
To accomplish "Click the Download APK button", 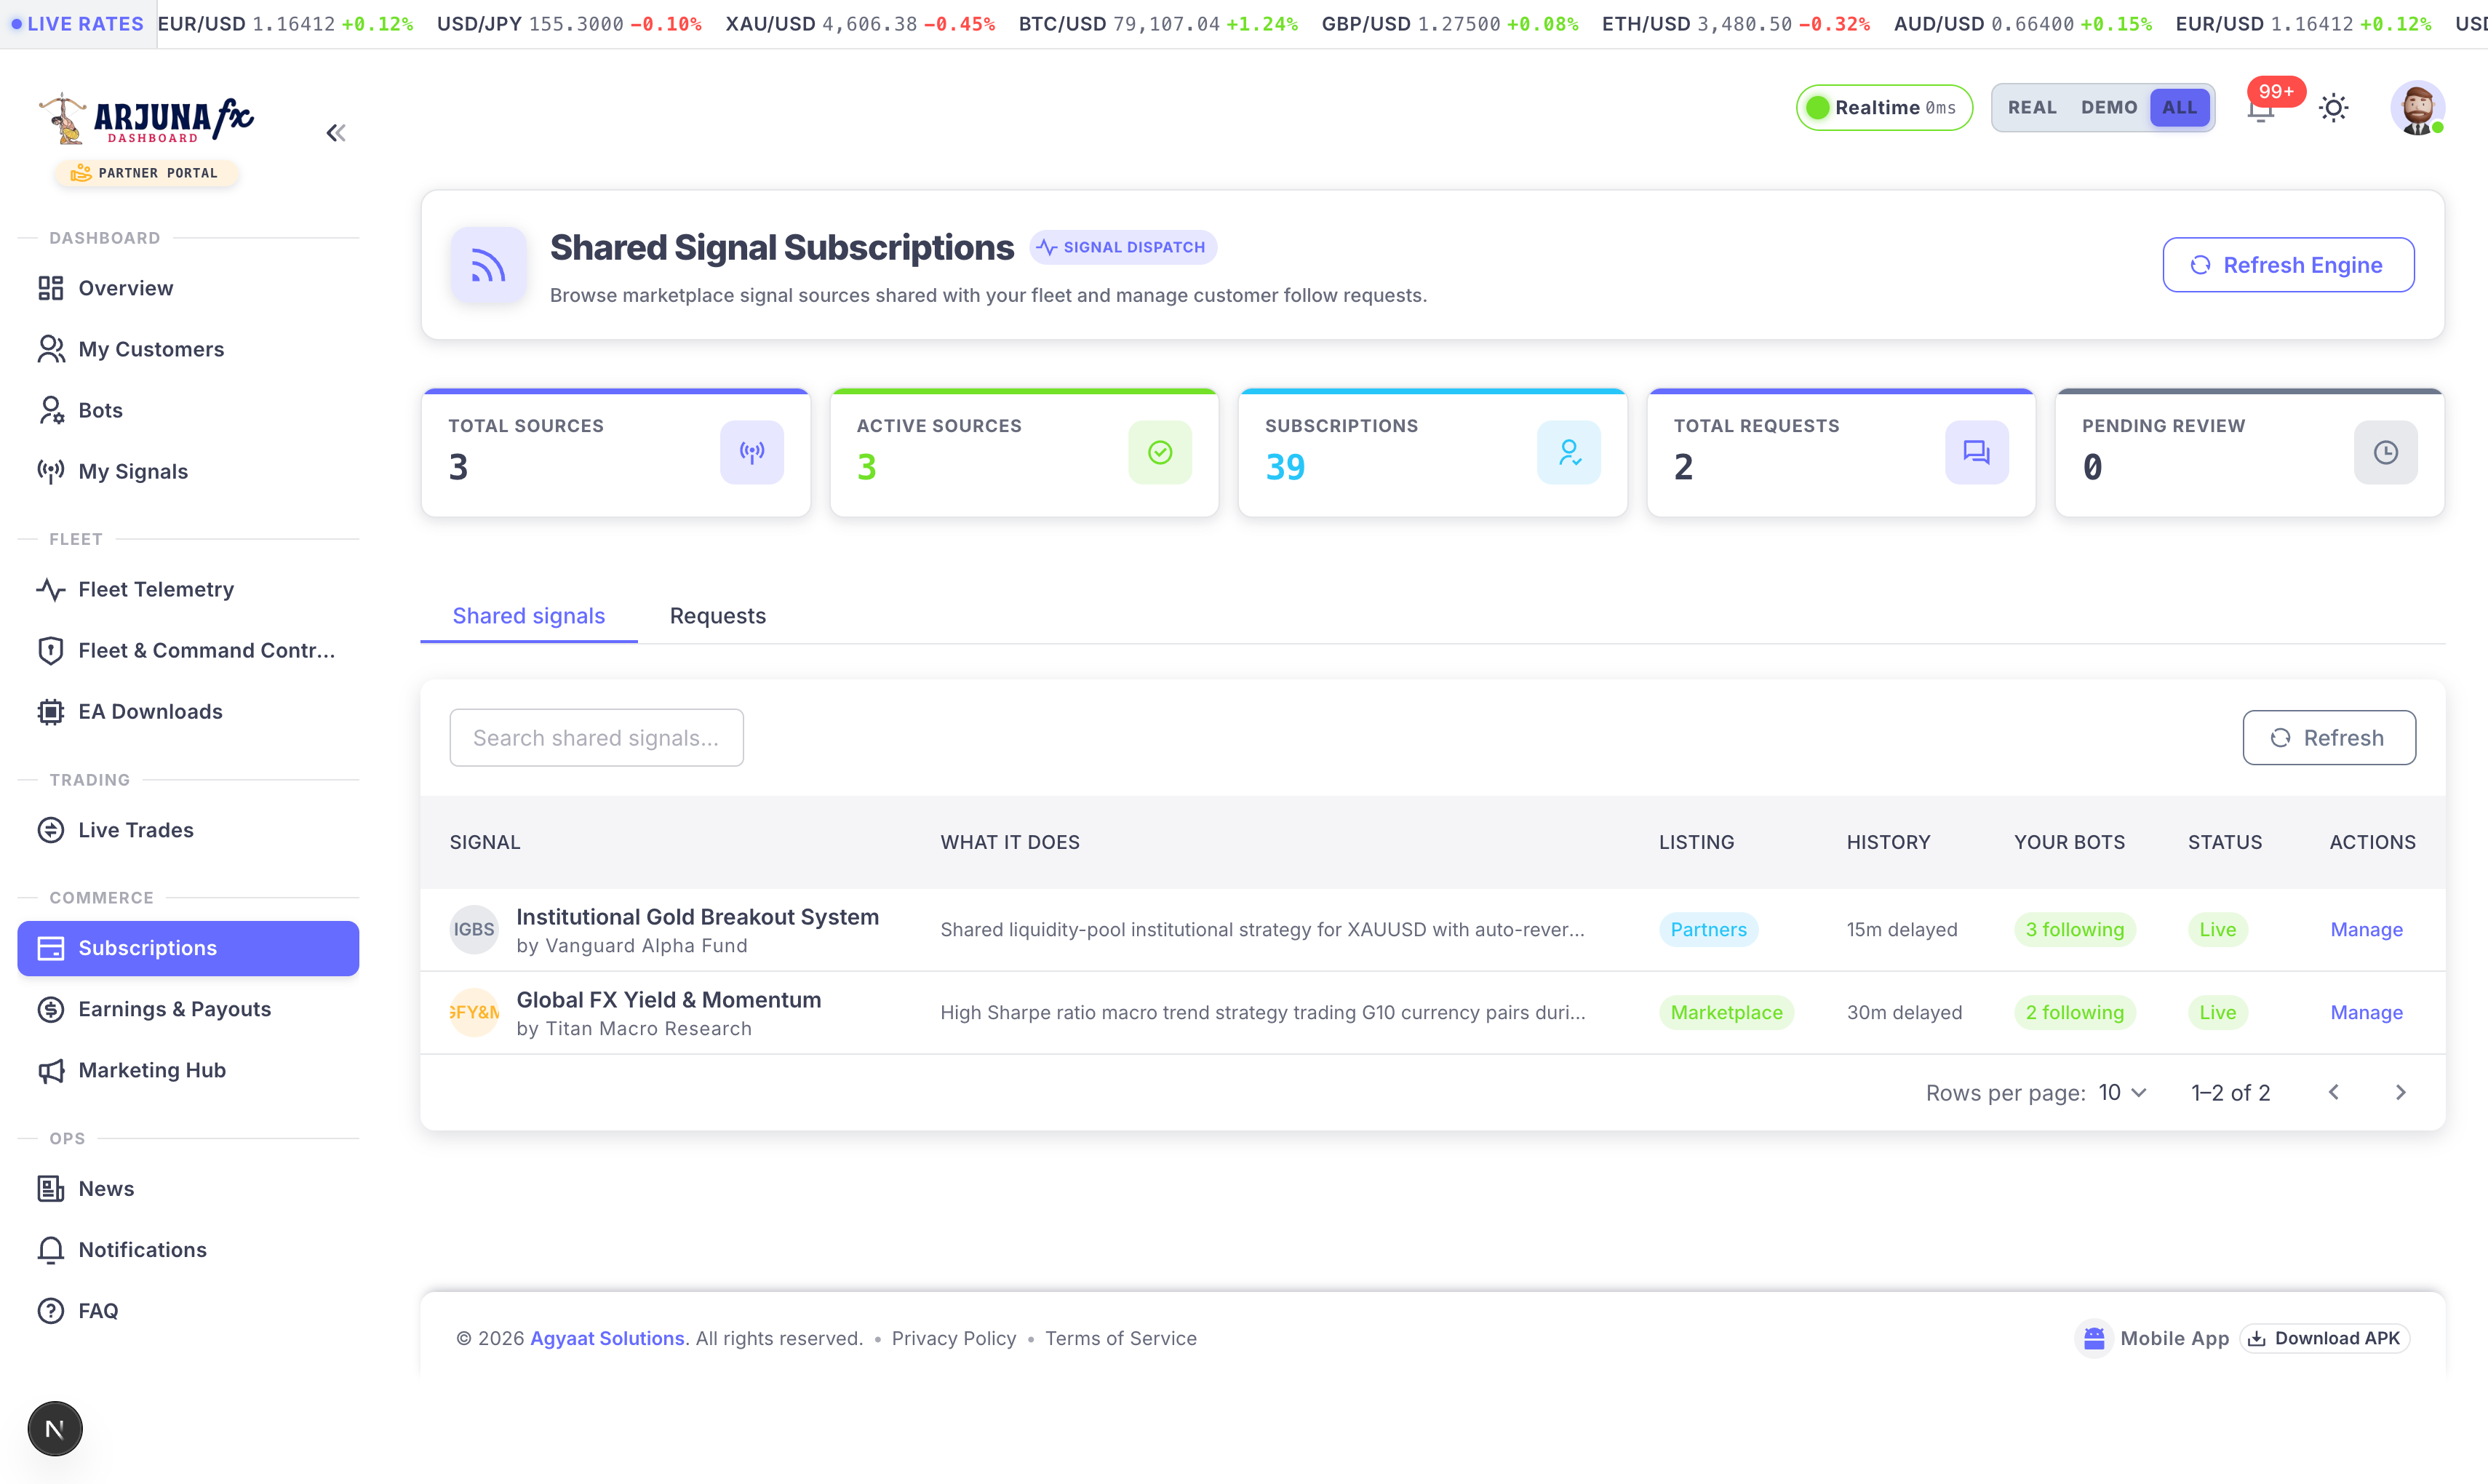I will [2324, 1339].
